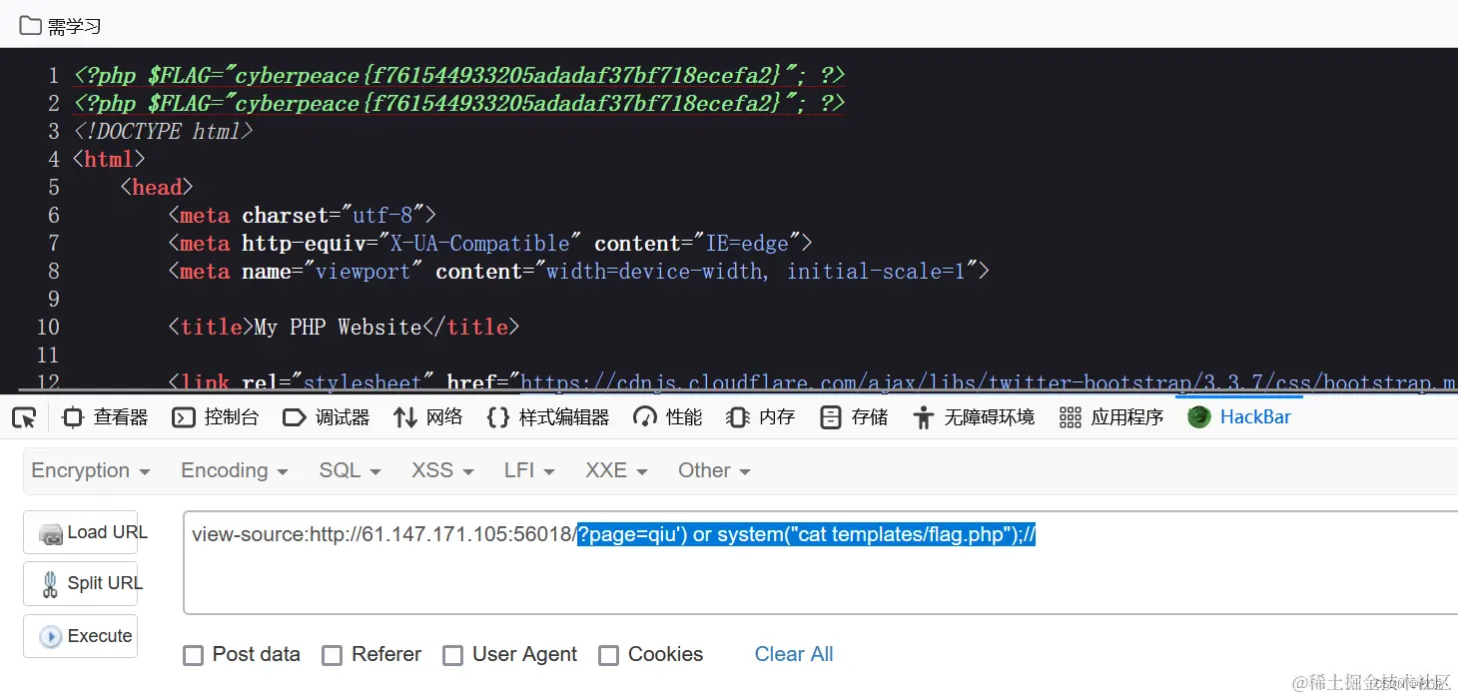Open the cdnjs bootstrap stylesheet link
1458x699 pixels.
click(989, 382)
